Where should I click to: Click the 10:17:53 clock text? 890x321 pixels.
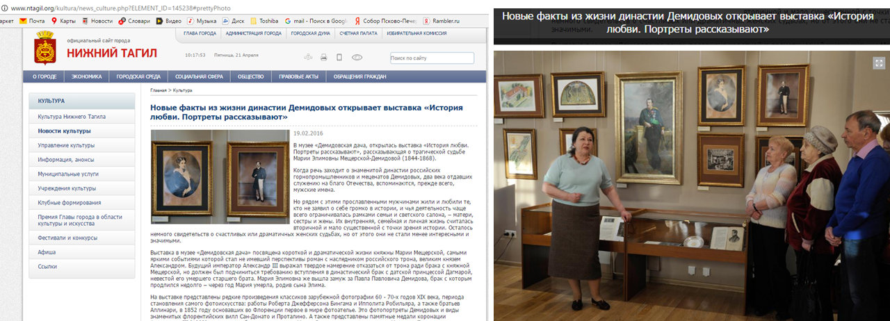click(x=195, y=55)
